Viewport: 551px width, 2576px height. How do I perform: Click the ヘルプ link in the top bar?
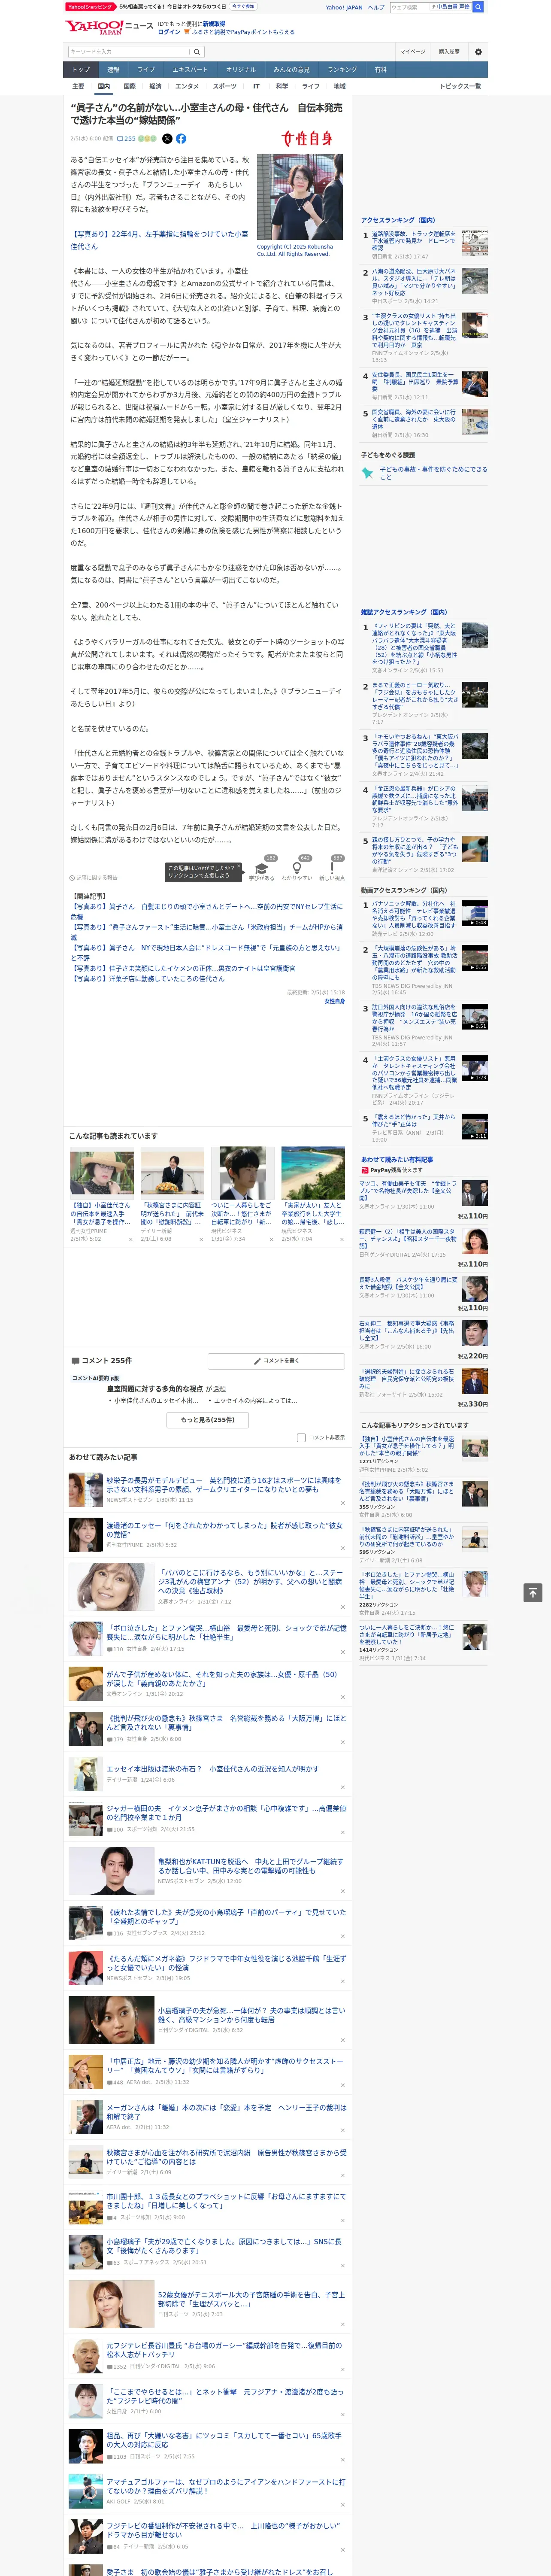pos(376,7)
